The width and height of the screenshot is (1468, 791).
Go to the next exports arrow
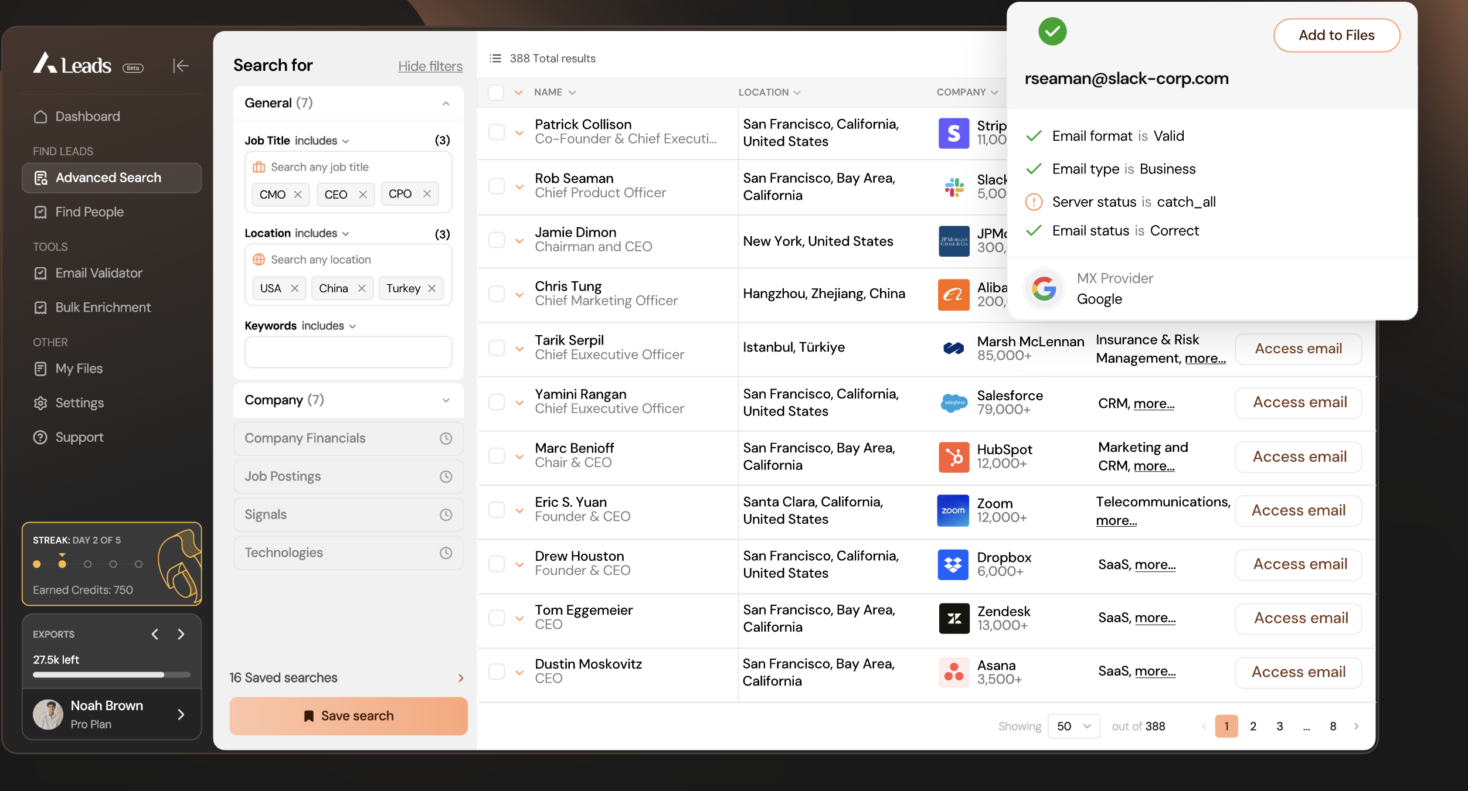[181, 634]
